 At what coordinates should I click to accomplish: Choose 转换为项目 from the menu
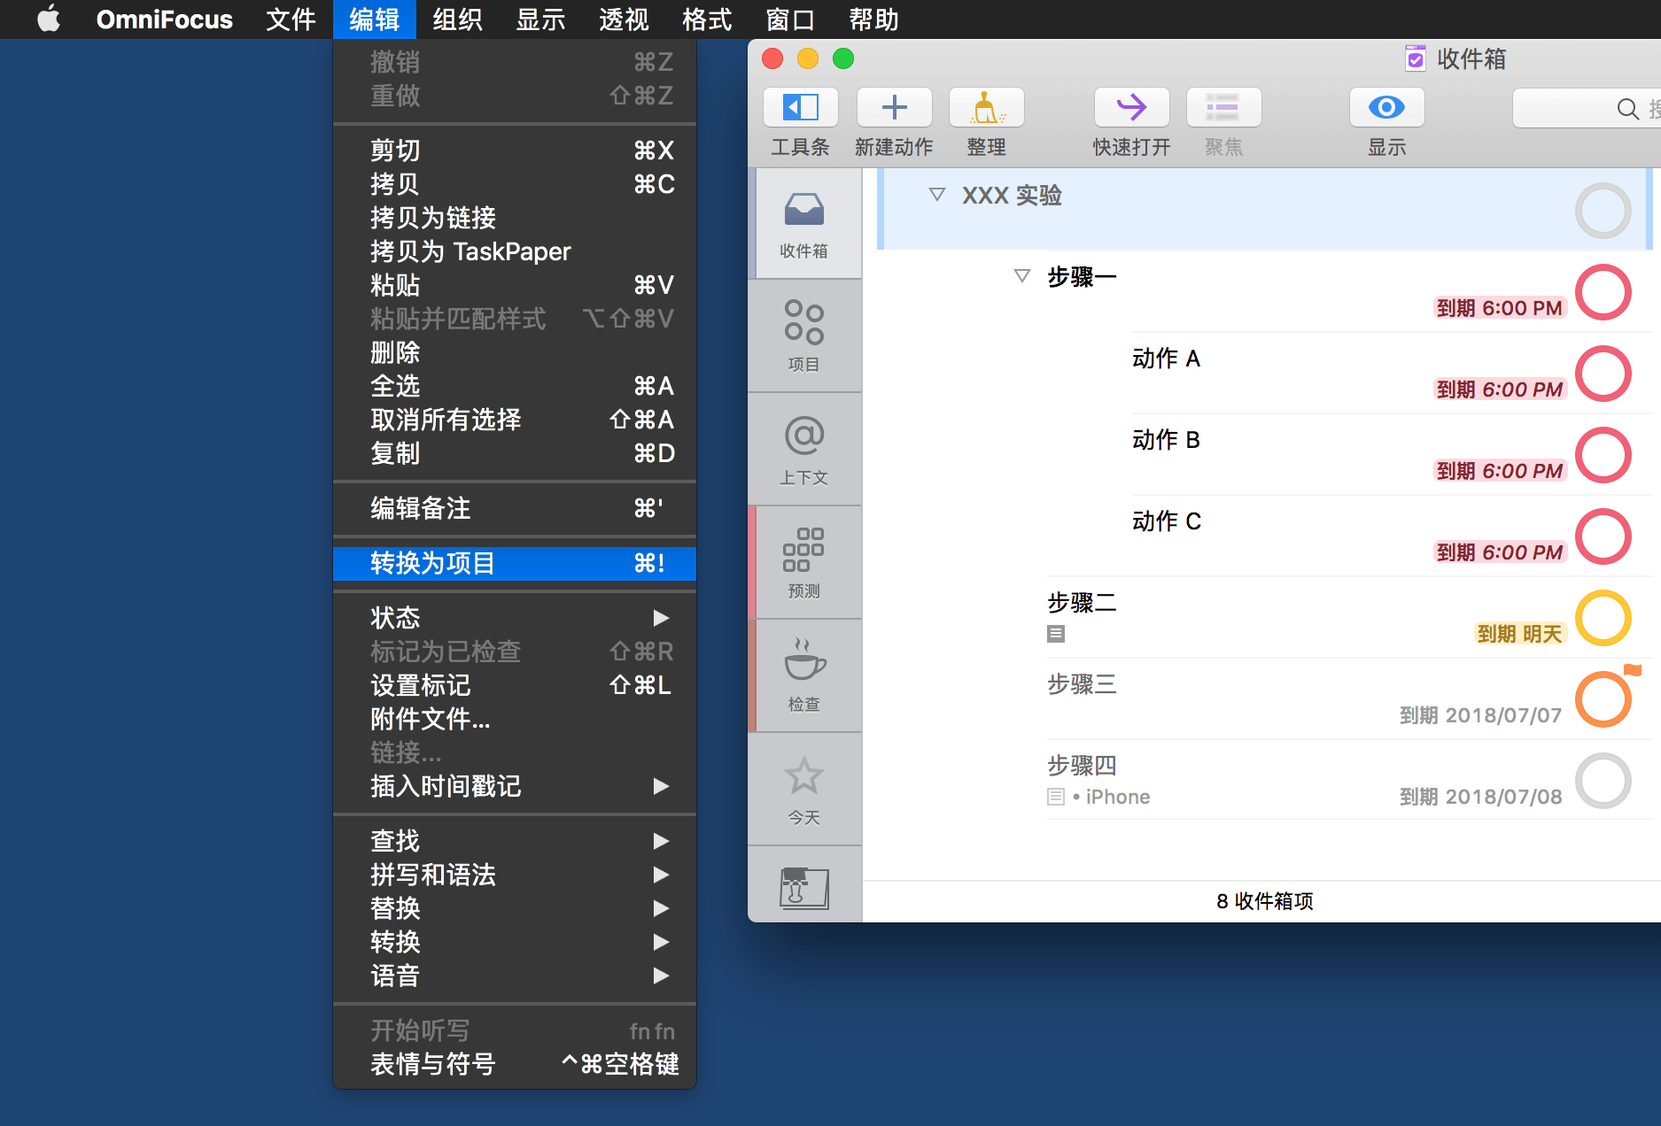click(x=515, y=563)
